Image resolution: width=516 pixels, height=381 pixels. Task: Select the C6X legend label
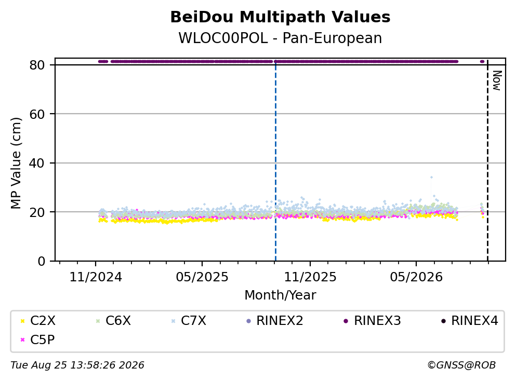118,321
